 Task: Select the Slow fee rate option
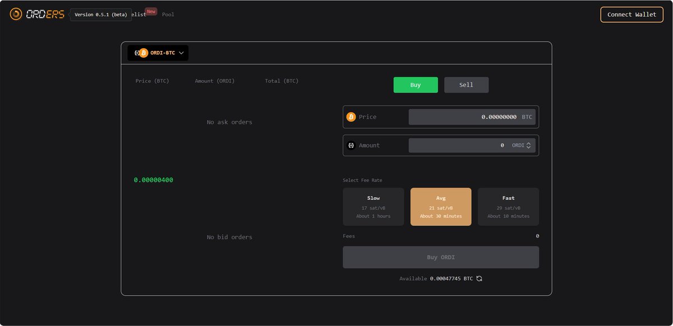pos(373,206)
